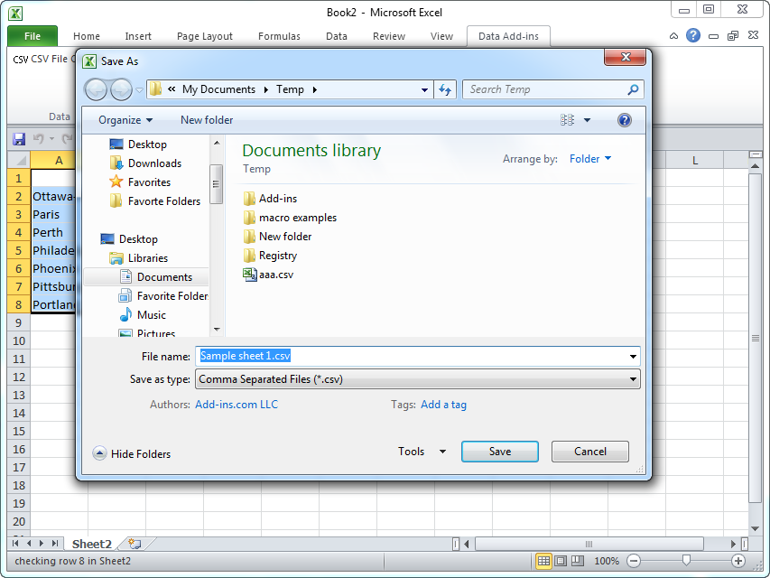Viewport: 770px width, 578px height.
Task: Open the macro examples folder
Action: click(x=290, y=218)
